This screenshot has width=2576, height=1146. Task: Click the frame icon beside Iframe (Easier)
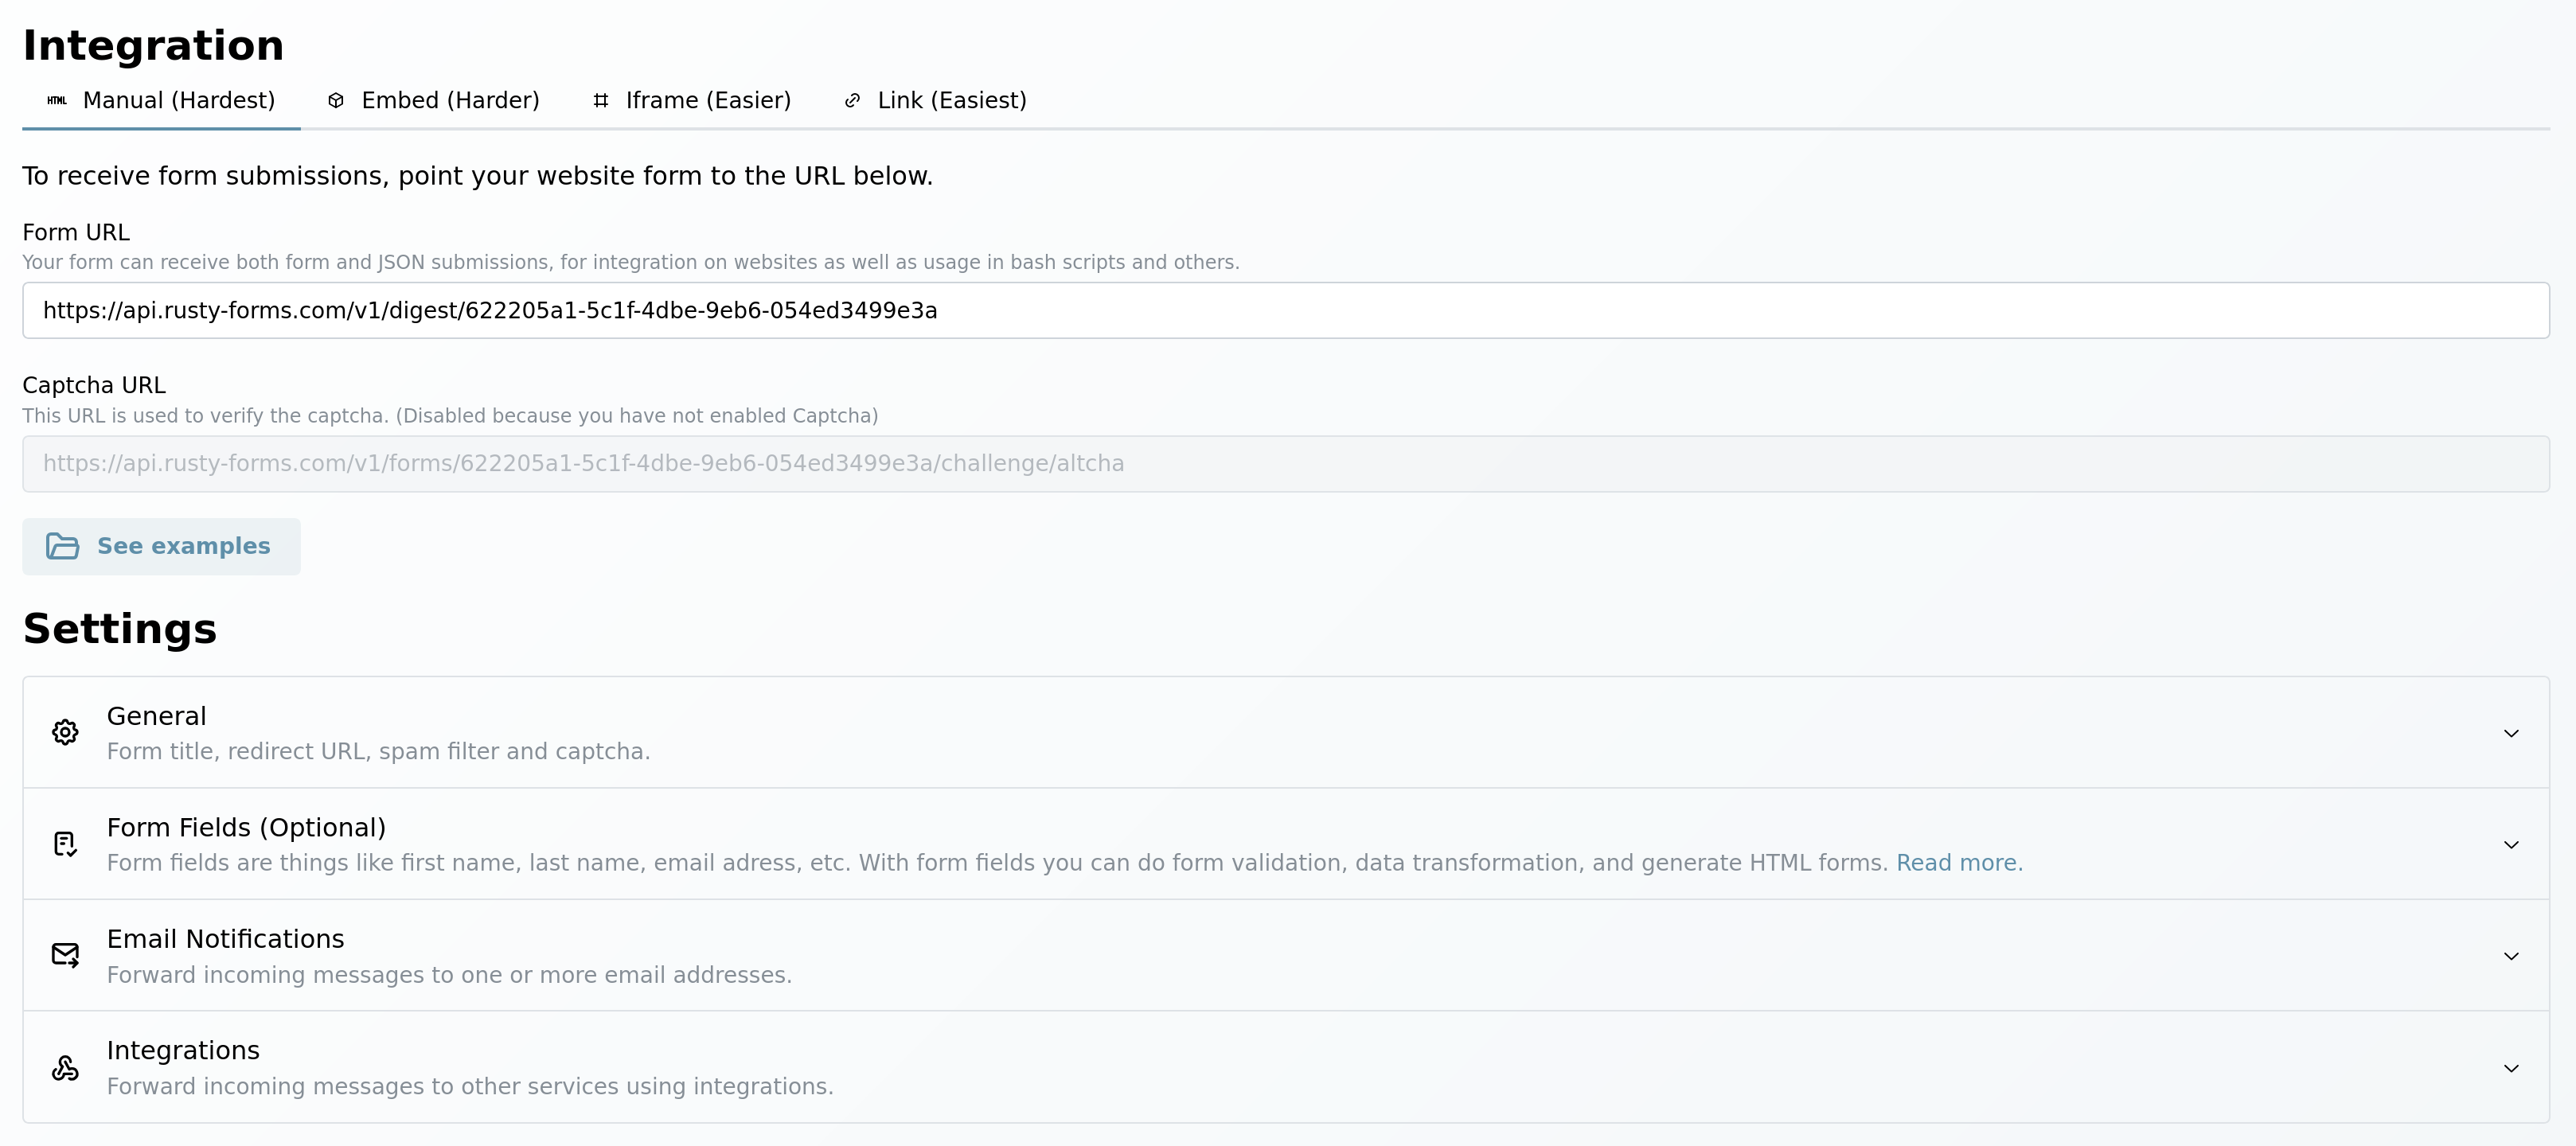pos(601,100)
